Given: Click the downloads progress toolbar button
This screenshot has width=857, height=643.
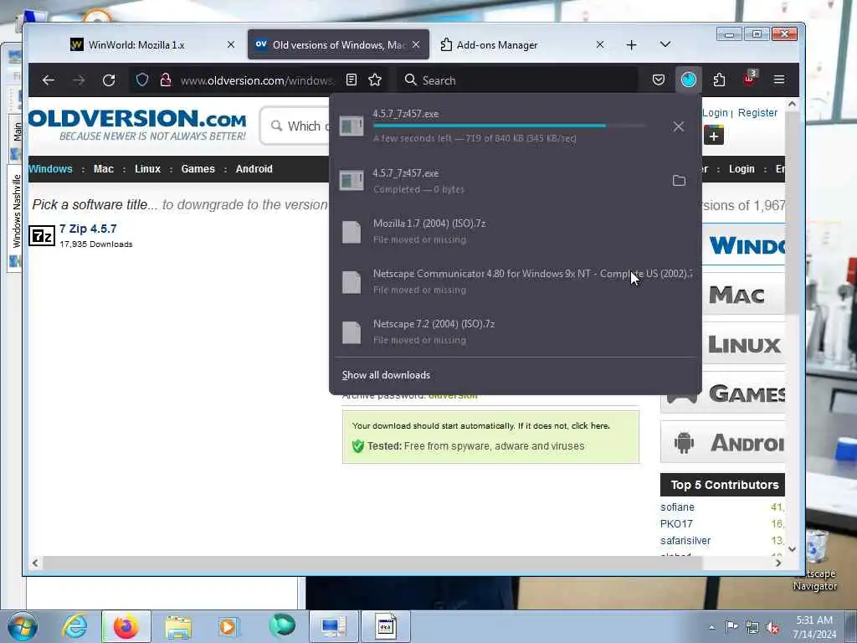Looking at the screenshot, I should [x=689, y=80].
